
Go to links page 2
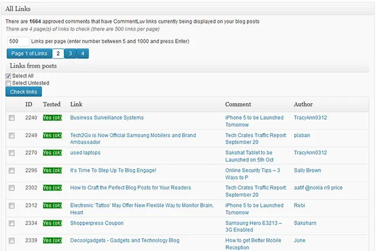(58, 53)
